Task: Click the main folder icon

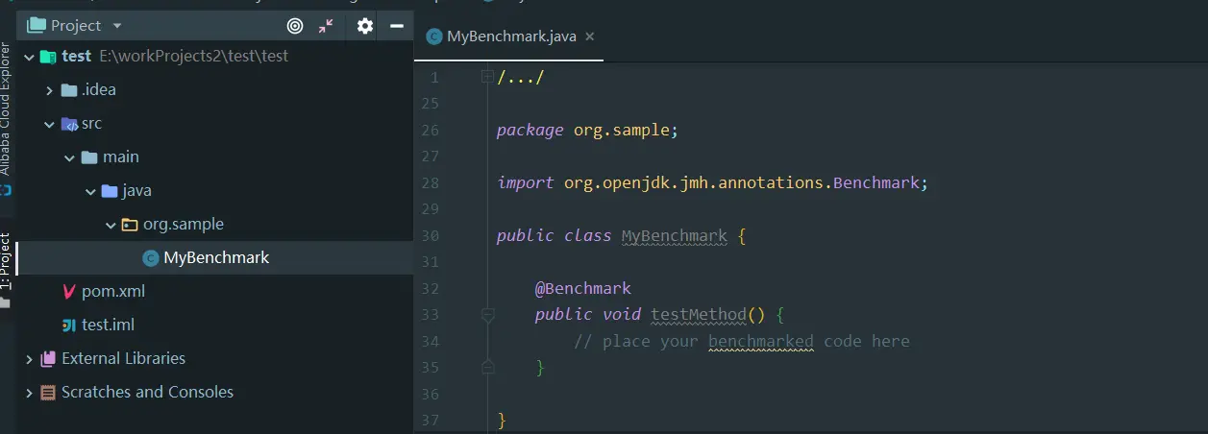Action: tap(89, 157)
